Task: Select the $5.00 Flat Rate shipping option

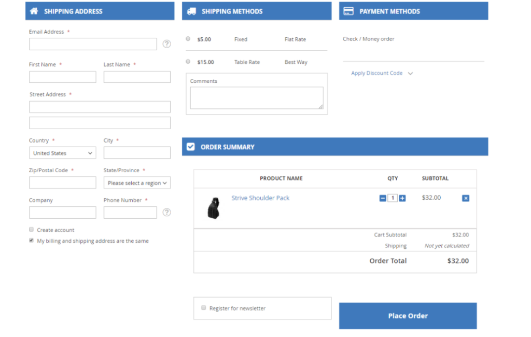Action: [188, 38]
